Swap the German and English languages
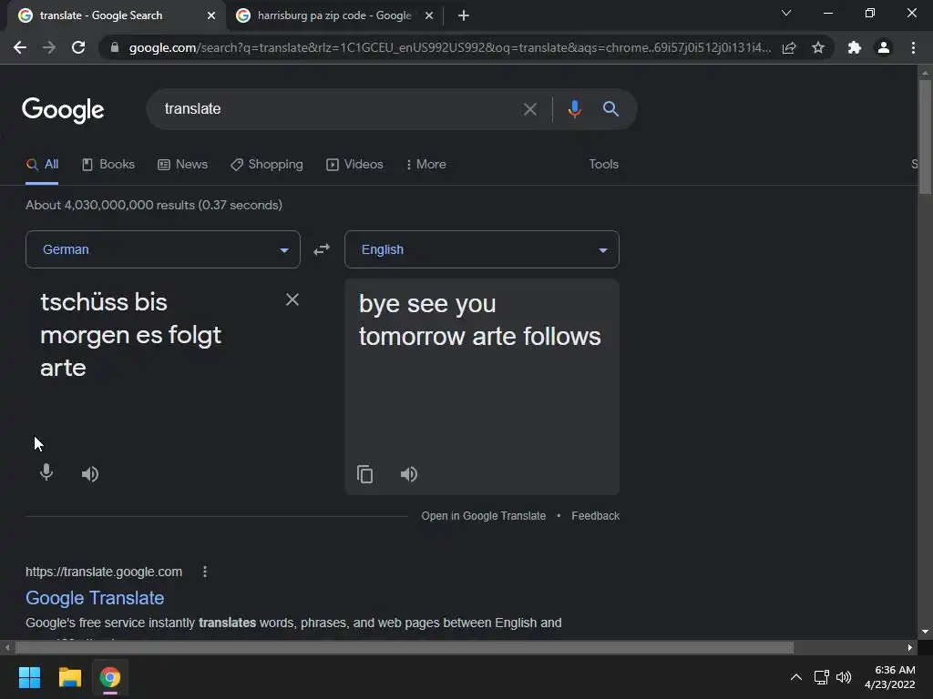 coord(322,249)
